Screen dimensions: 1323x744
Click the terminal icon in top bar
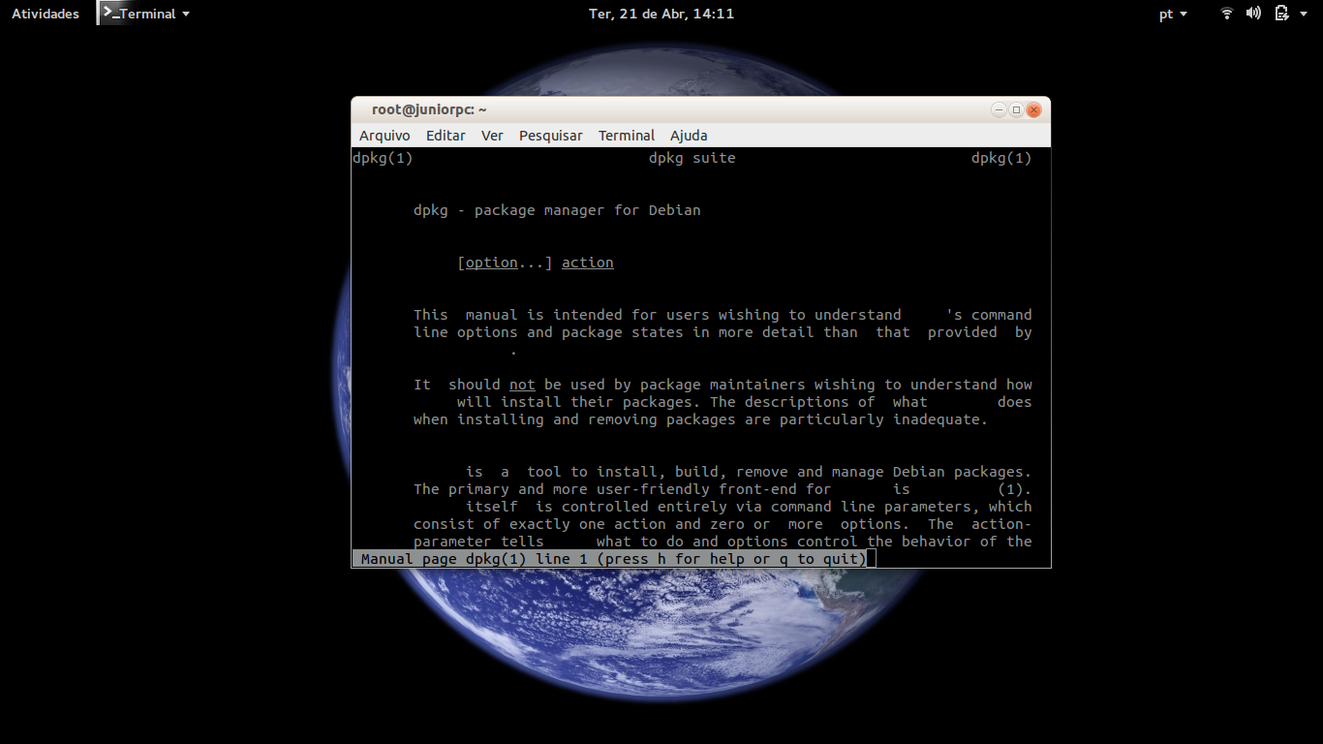coord(110,14)
